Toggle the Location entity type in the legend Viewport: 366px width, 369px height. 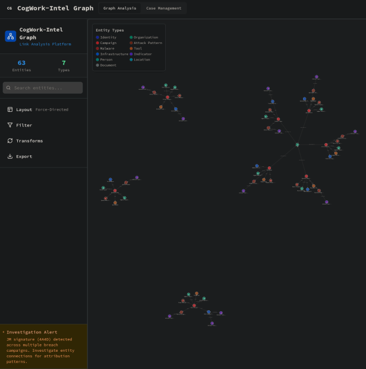pyautogui.click(x=141, y=59)
